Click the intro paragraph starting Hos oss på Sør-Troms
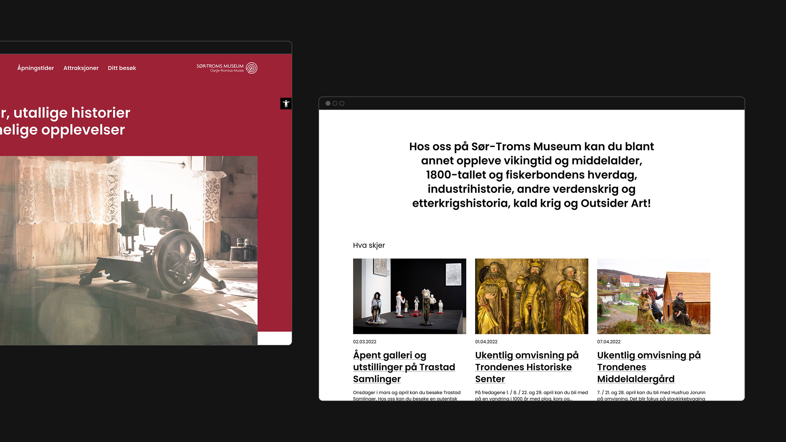 coord(531,175)
